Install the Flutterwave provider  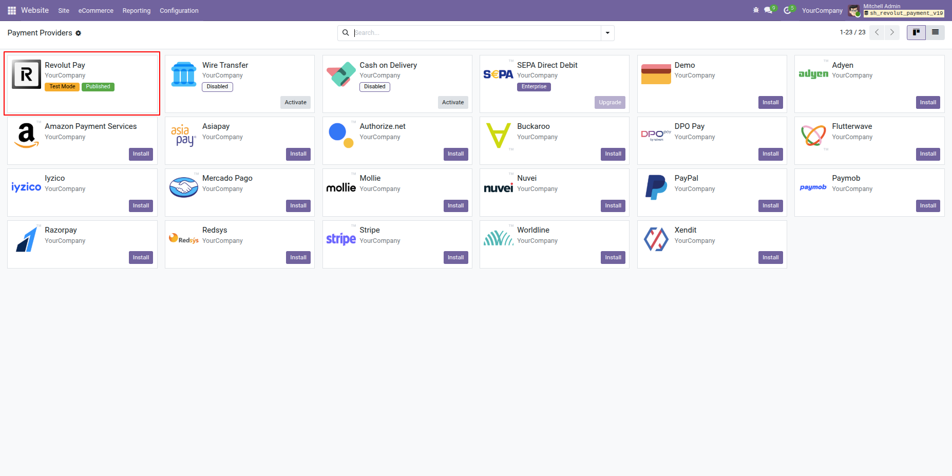coord(928,154)
